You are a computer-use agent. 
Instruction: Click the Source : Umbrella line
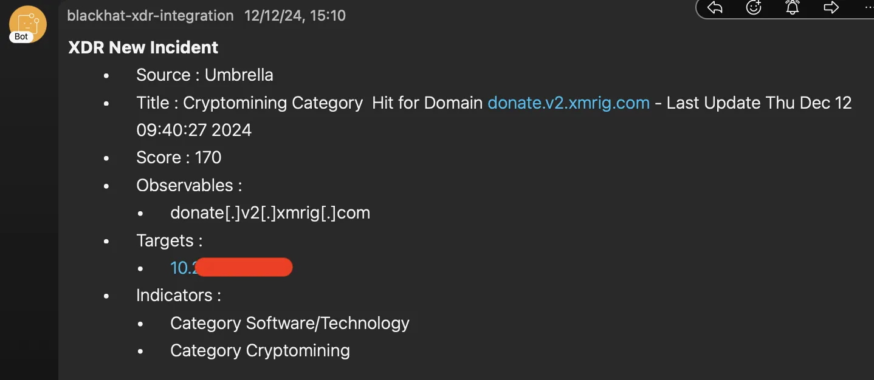[204, 75]
